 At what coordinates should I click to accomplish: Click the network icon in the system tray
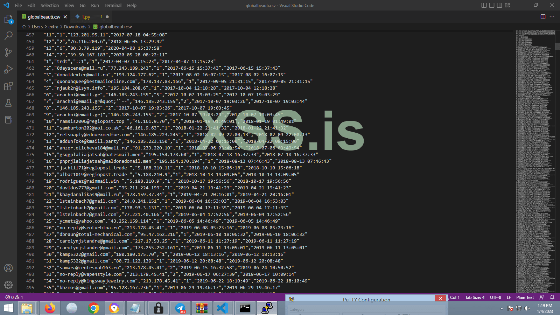point(519,308)
